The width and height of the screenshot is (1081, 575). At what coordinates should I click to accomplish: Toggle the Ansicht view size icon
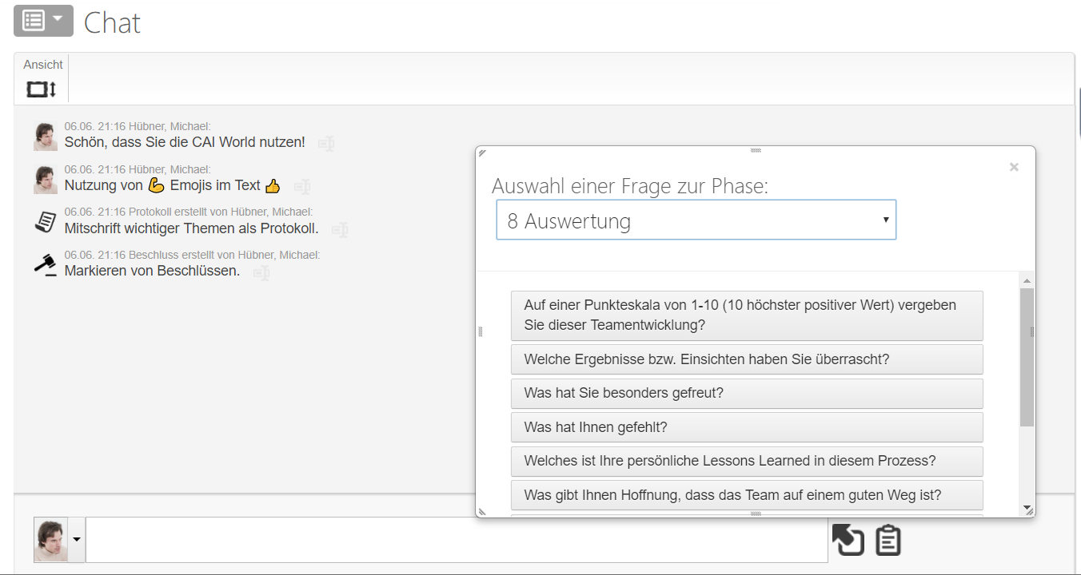42,89
